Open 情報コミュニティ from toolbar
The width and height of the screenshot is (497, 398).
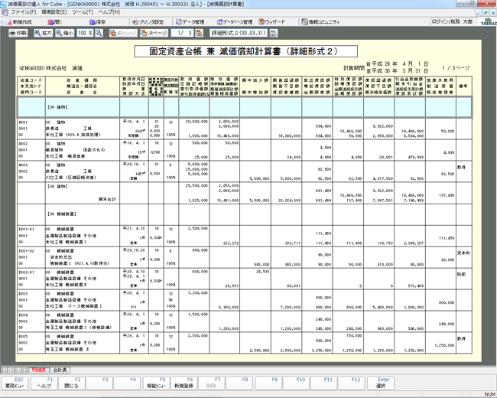pyautogui.click(x=320, y=22)
